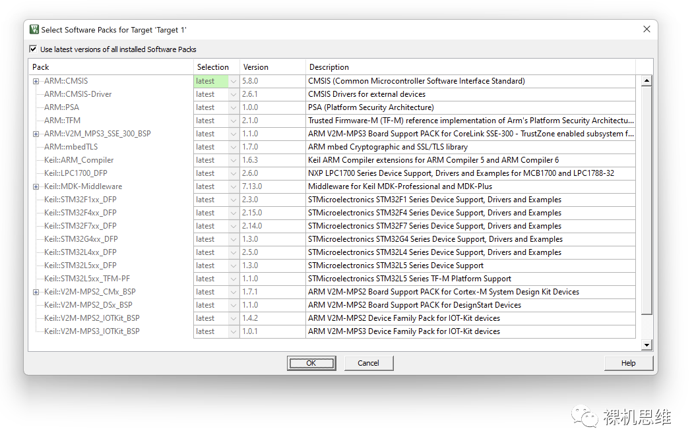
Task: Click the 'ARM mbed Cryptographic and SSL/TLS library' description
Action: tap(388, 147)
